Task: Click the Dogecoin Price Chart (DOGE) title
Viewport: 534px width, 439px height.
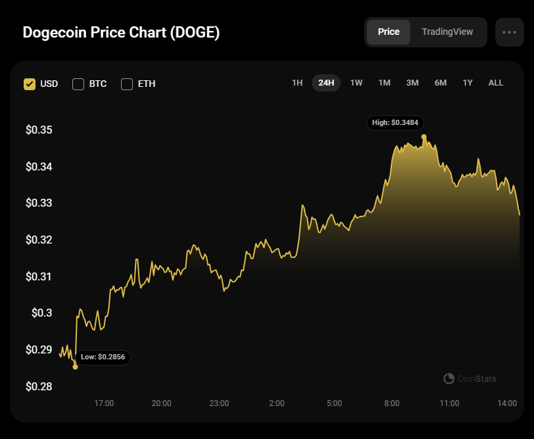Action: click(121, 33)
